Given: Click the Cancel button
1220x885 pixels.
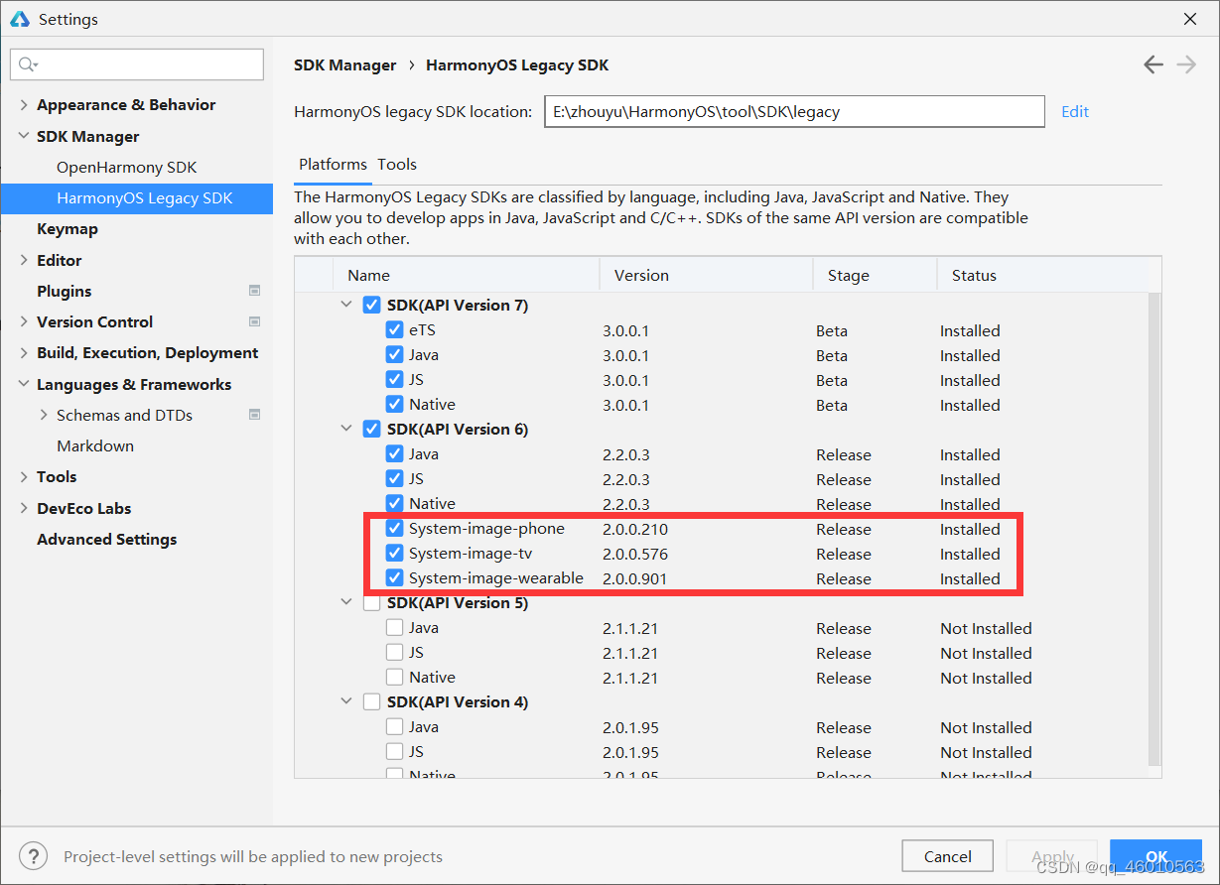Looking at the screenshot, I should point(948,856).
